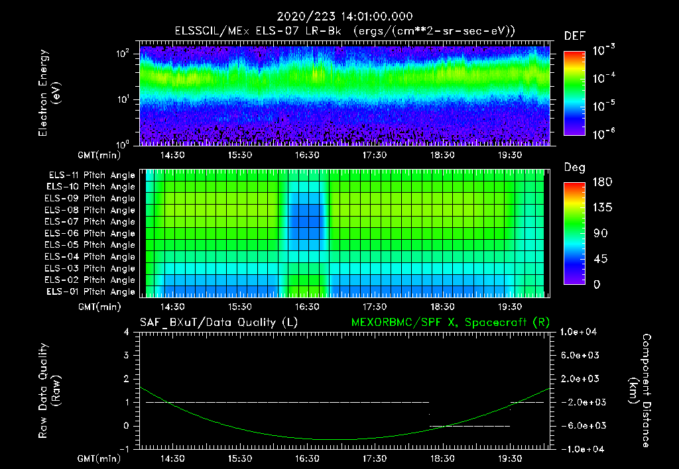Click the SAF_BXuT/Data Quality (L) title
The width and height of the screenshot is (679, 469).
[x=219, y=323]
